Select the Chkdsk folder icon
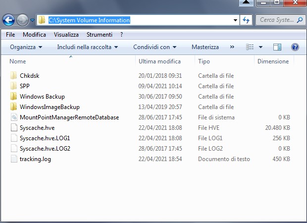Screen dimensions: 307x223 pos(13,76)
